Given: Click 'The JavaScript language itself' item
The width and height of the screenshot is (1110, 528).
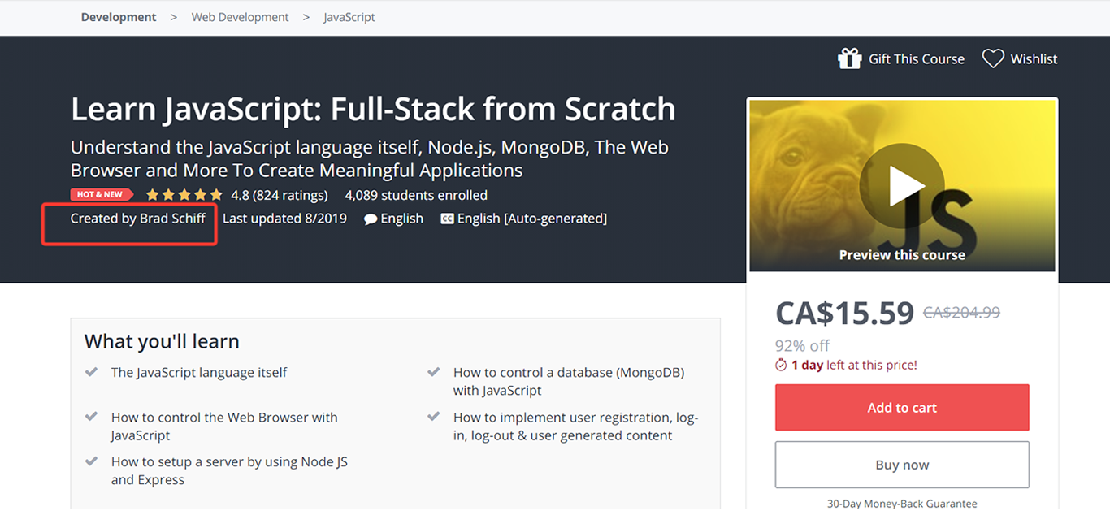Looking at the screenshot, I should click(x=199, y=373).
